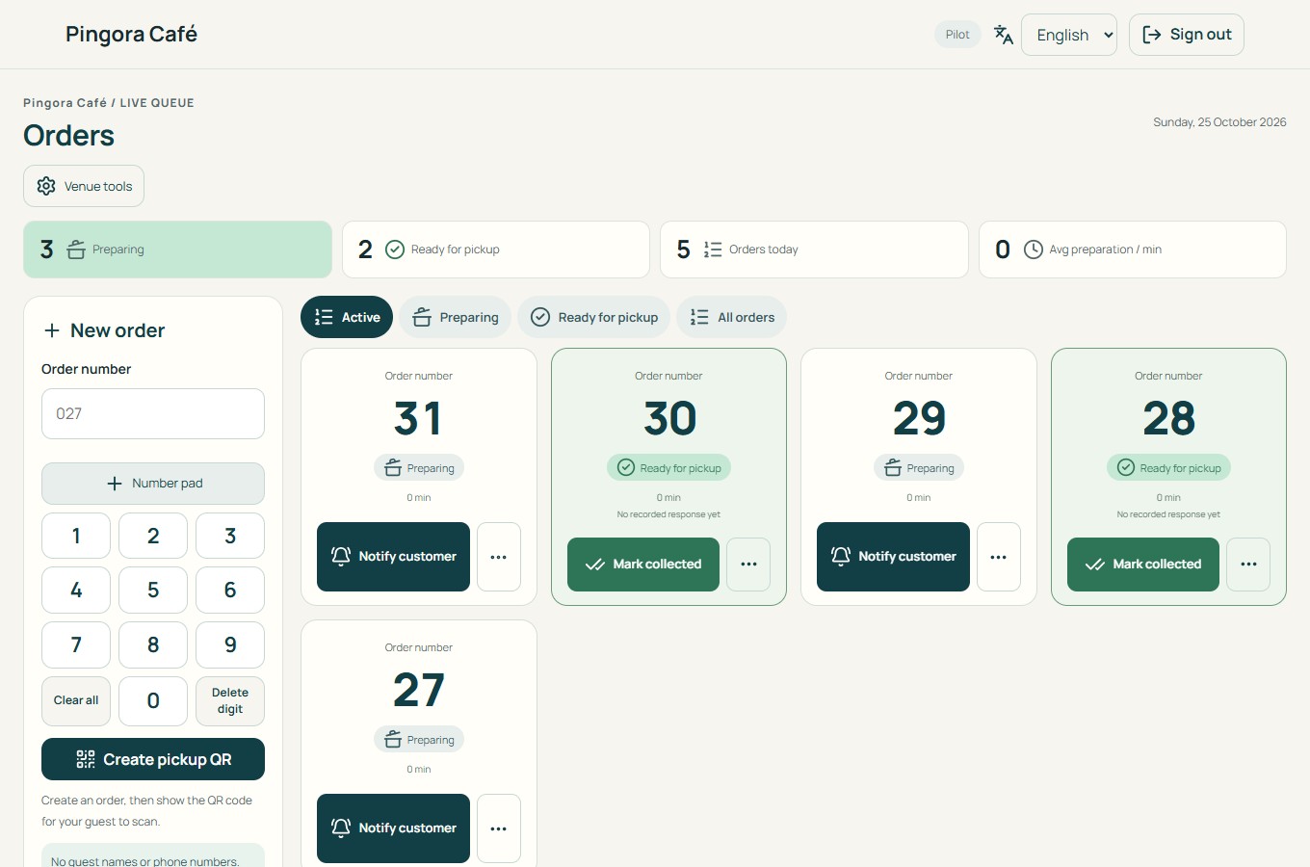The height and width of the screenshot is (867, 1310).
Task: Click the Preparing status badge on order 31
Action: [x=419, y=468]
